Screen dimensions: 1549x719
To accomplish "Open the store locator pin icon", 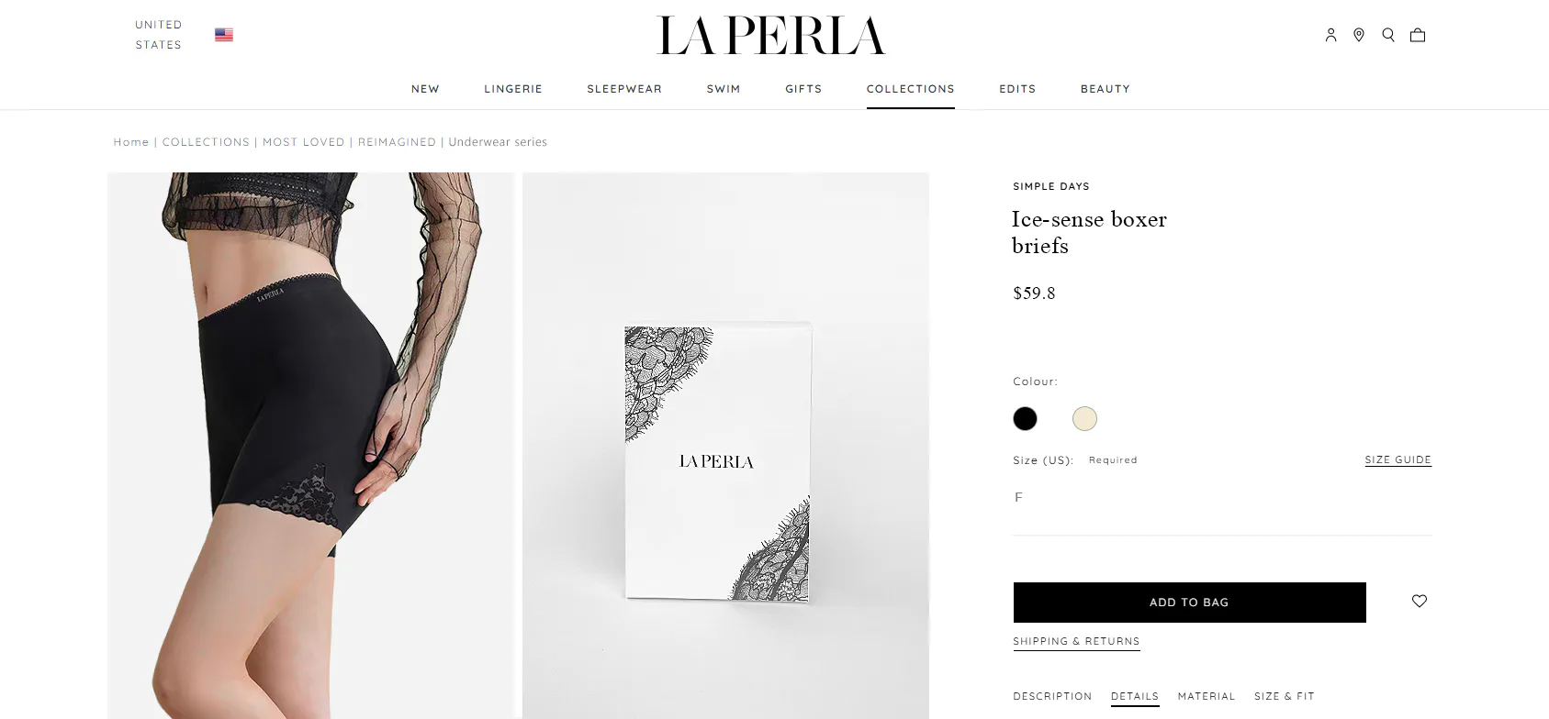I will [x=1359, y=35].
